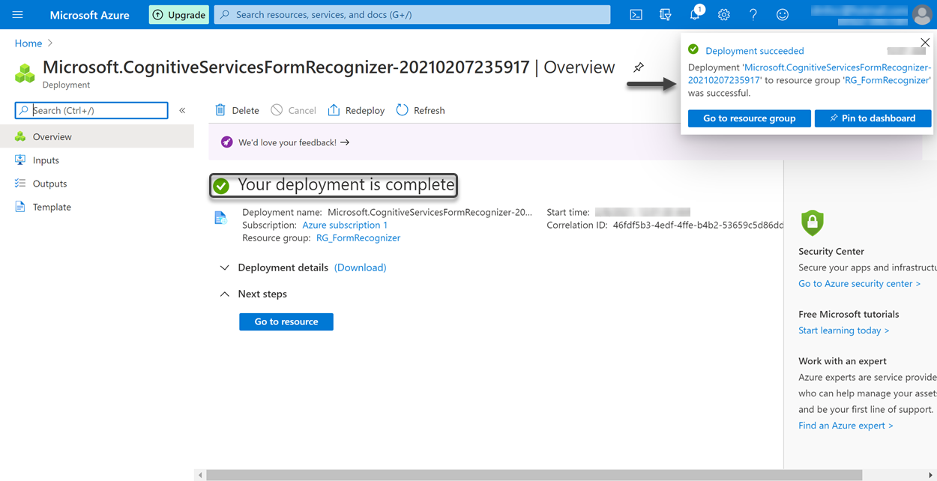Click the Security Center shield icon

(x=813, y=223)
